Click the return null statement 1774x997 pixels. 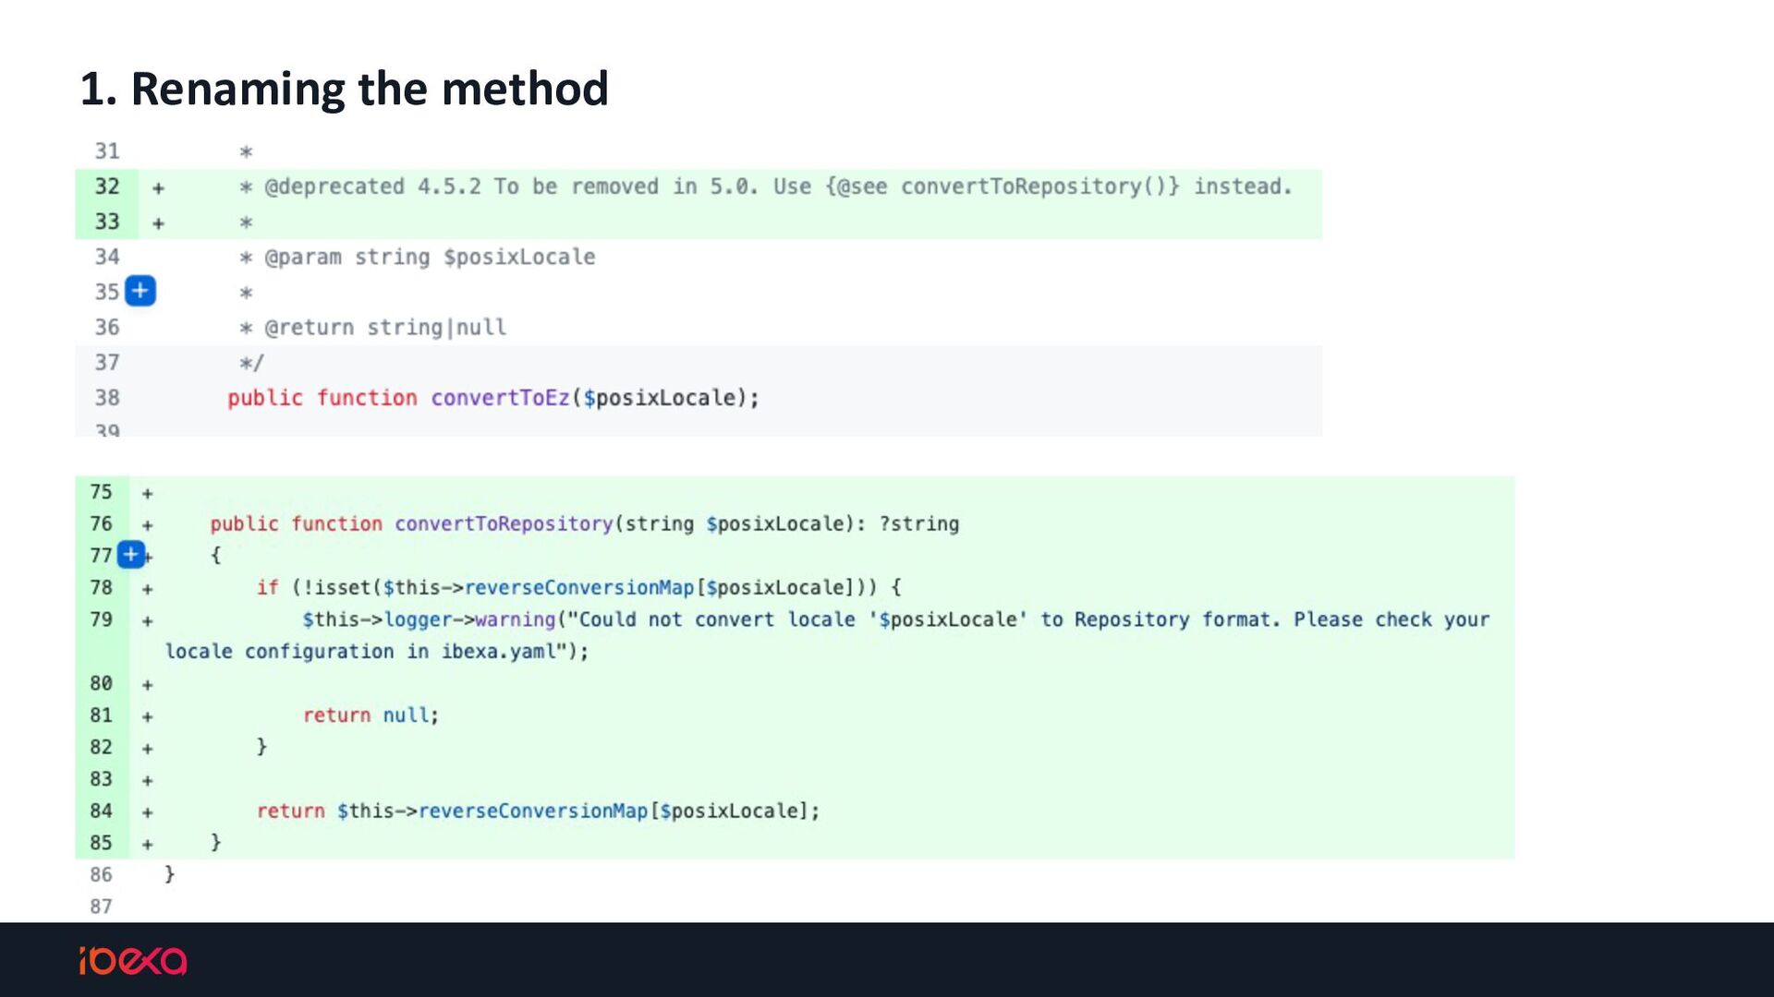coord(371,715)
